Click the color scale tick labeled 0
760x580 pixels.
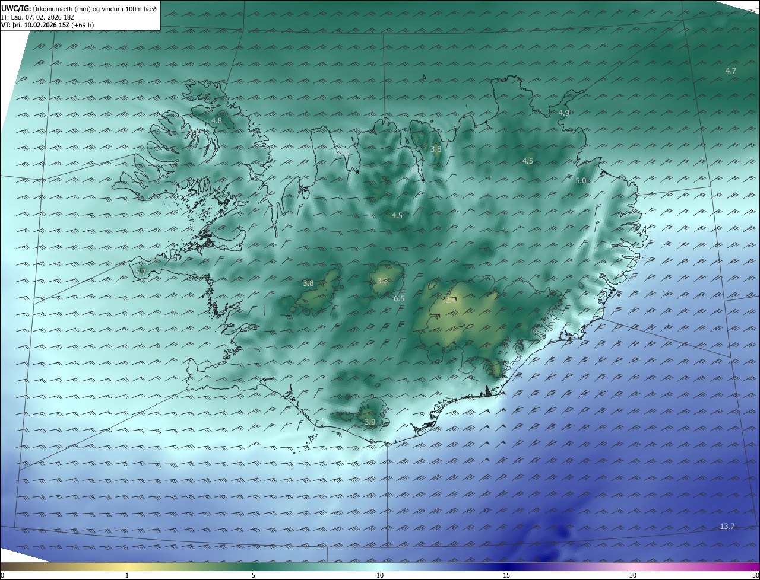pos(2,575)
